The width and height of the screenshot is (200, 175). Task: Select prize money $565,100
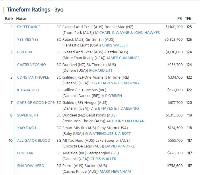tap(175, 141)
